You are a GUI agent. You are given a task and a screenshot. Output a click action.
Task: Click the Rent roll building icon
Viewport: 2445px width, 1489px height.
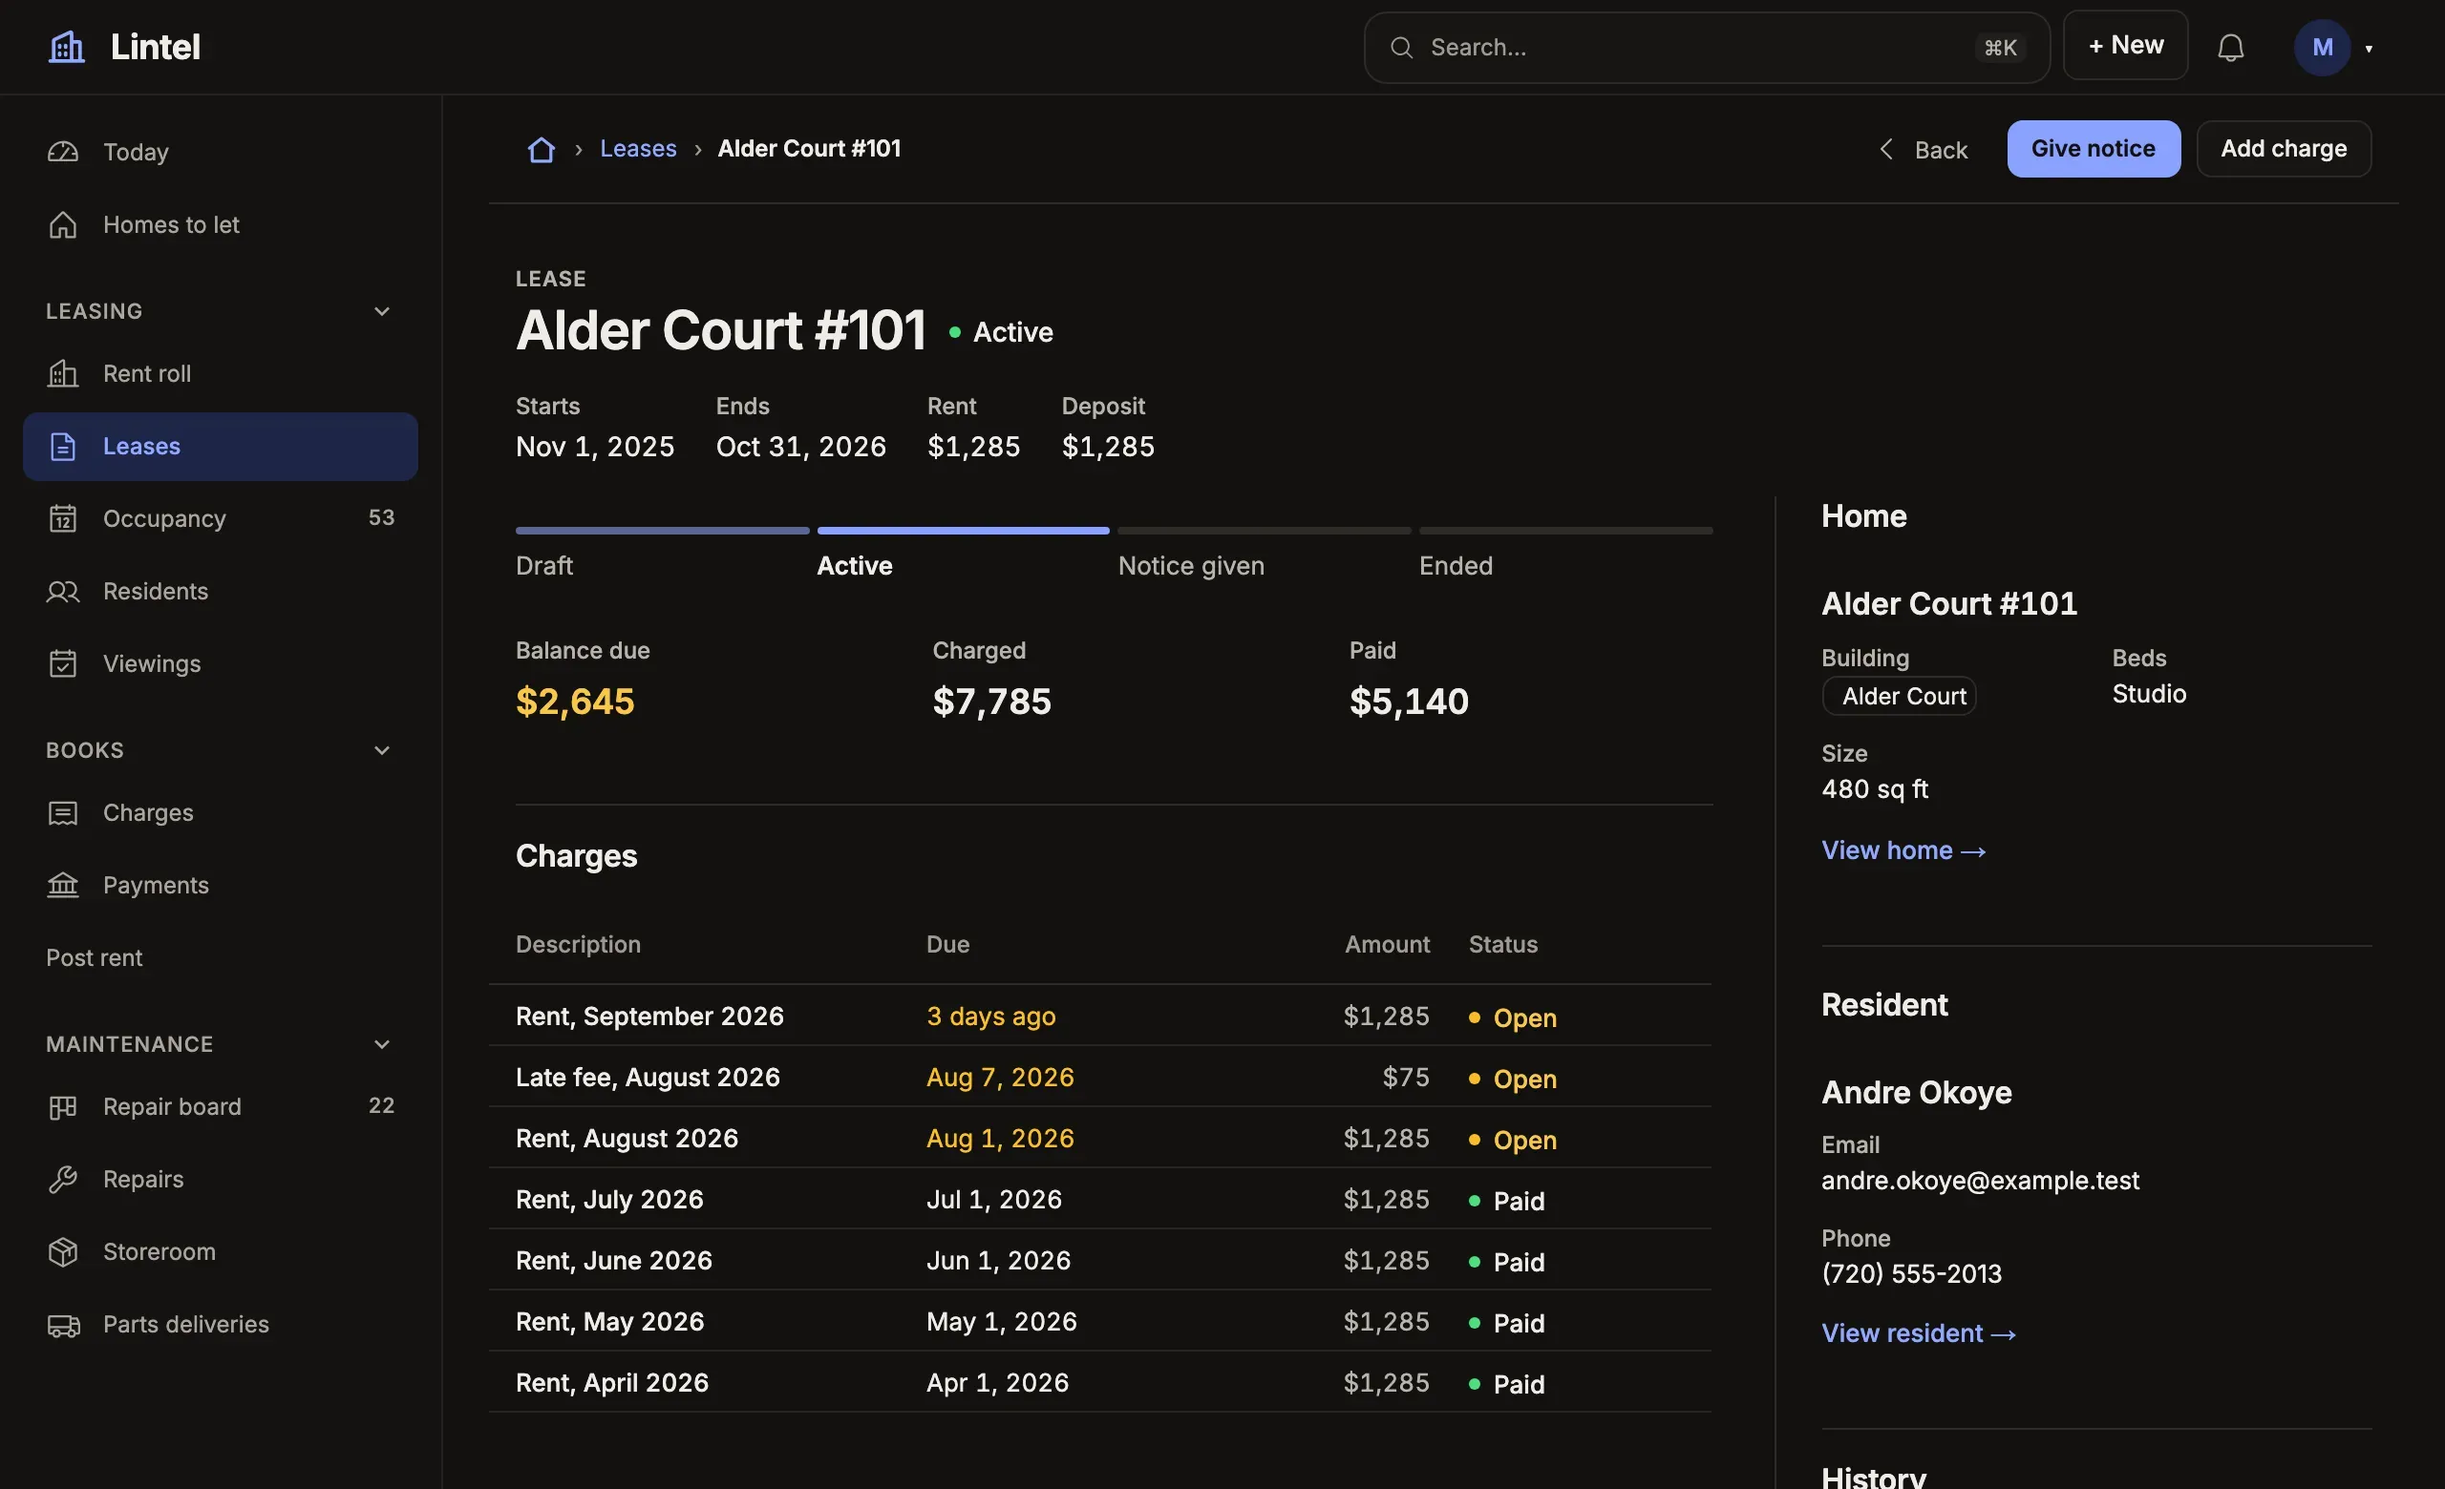point(63,374)
